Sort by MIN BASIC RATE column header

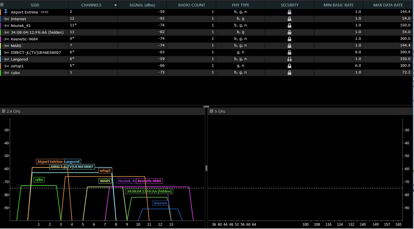click(x=339, y=5)
